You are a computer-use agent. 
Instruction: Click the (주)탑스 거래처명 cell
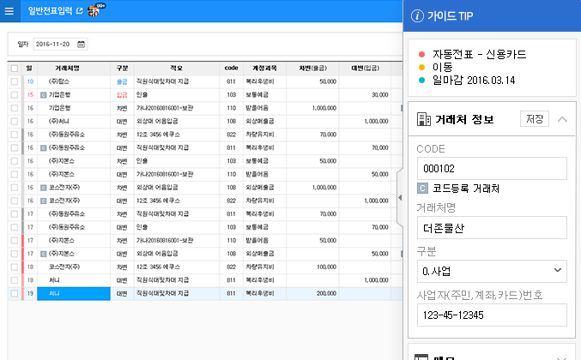point(74,81)
